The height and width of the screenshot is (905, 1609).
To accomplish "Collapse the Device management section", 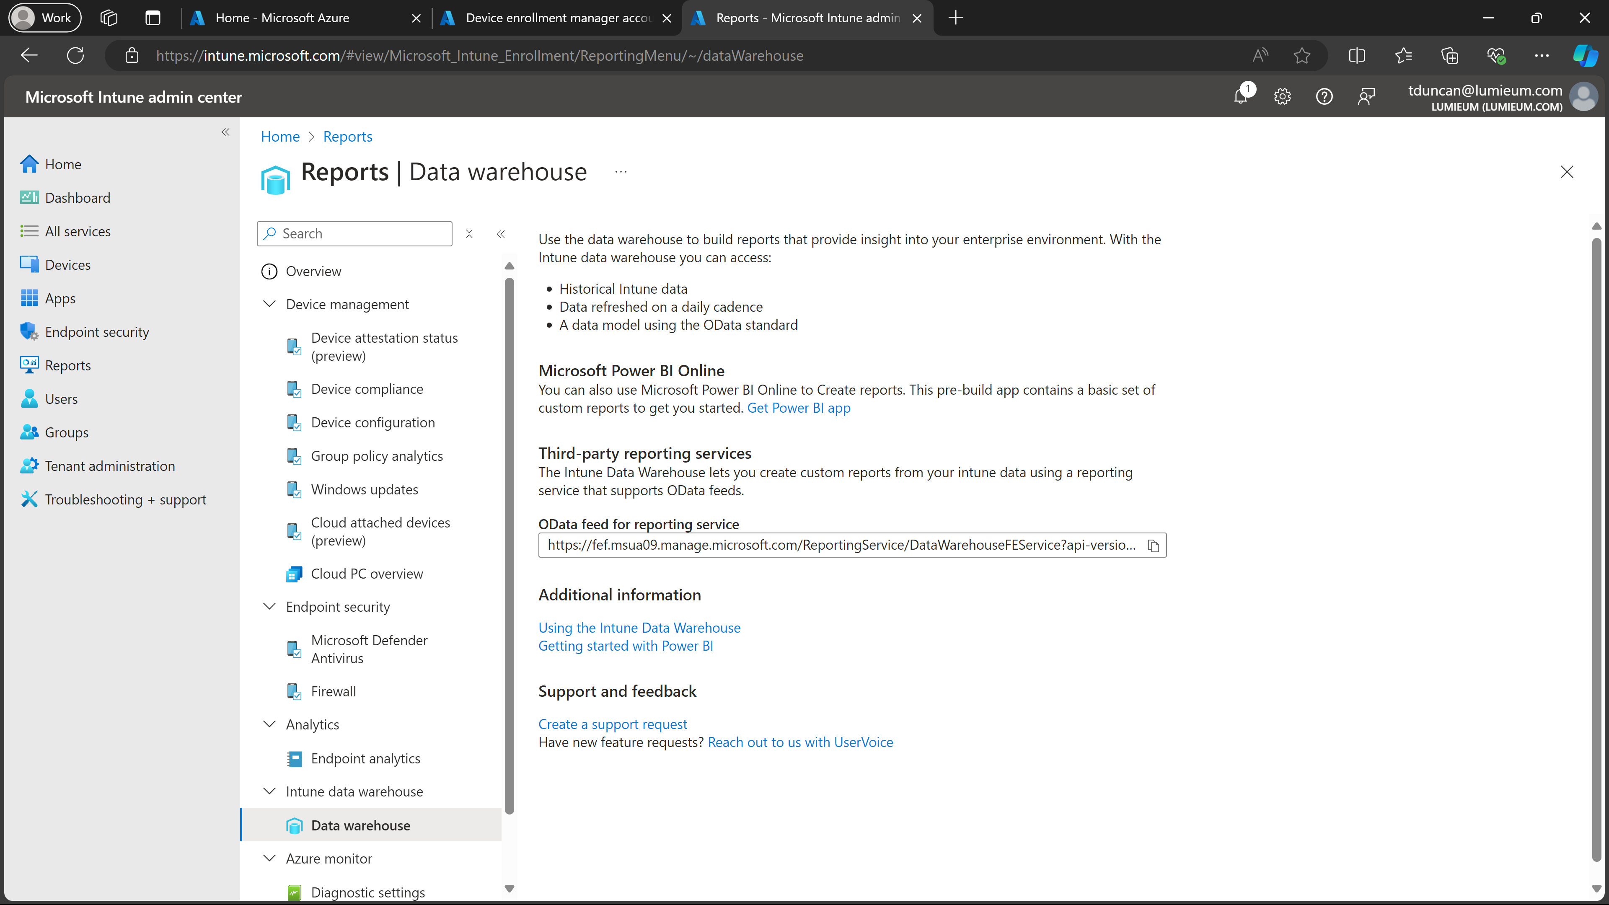I will pyautogui.click(x=269, y=304).
